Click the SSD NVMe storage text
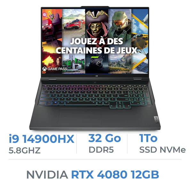192x192 pixels. click(x=163, y=150)
